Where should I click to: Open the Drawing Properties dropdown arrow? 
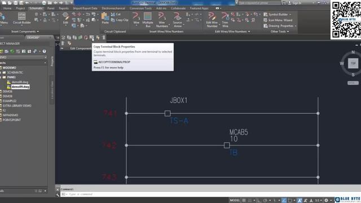pyautogui.click(x=295, y=26)
